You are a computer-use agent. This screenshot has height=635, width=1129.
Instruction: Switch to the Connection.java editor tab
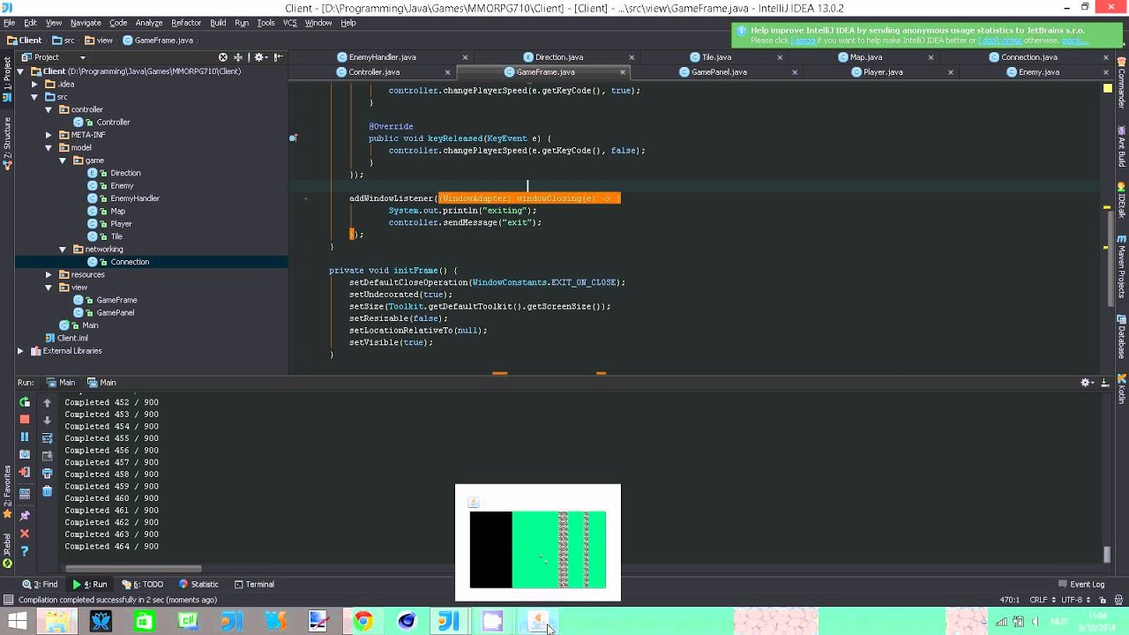tap(1028, 57)
